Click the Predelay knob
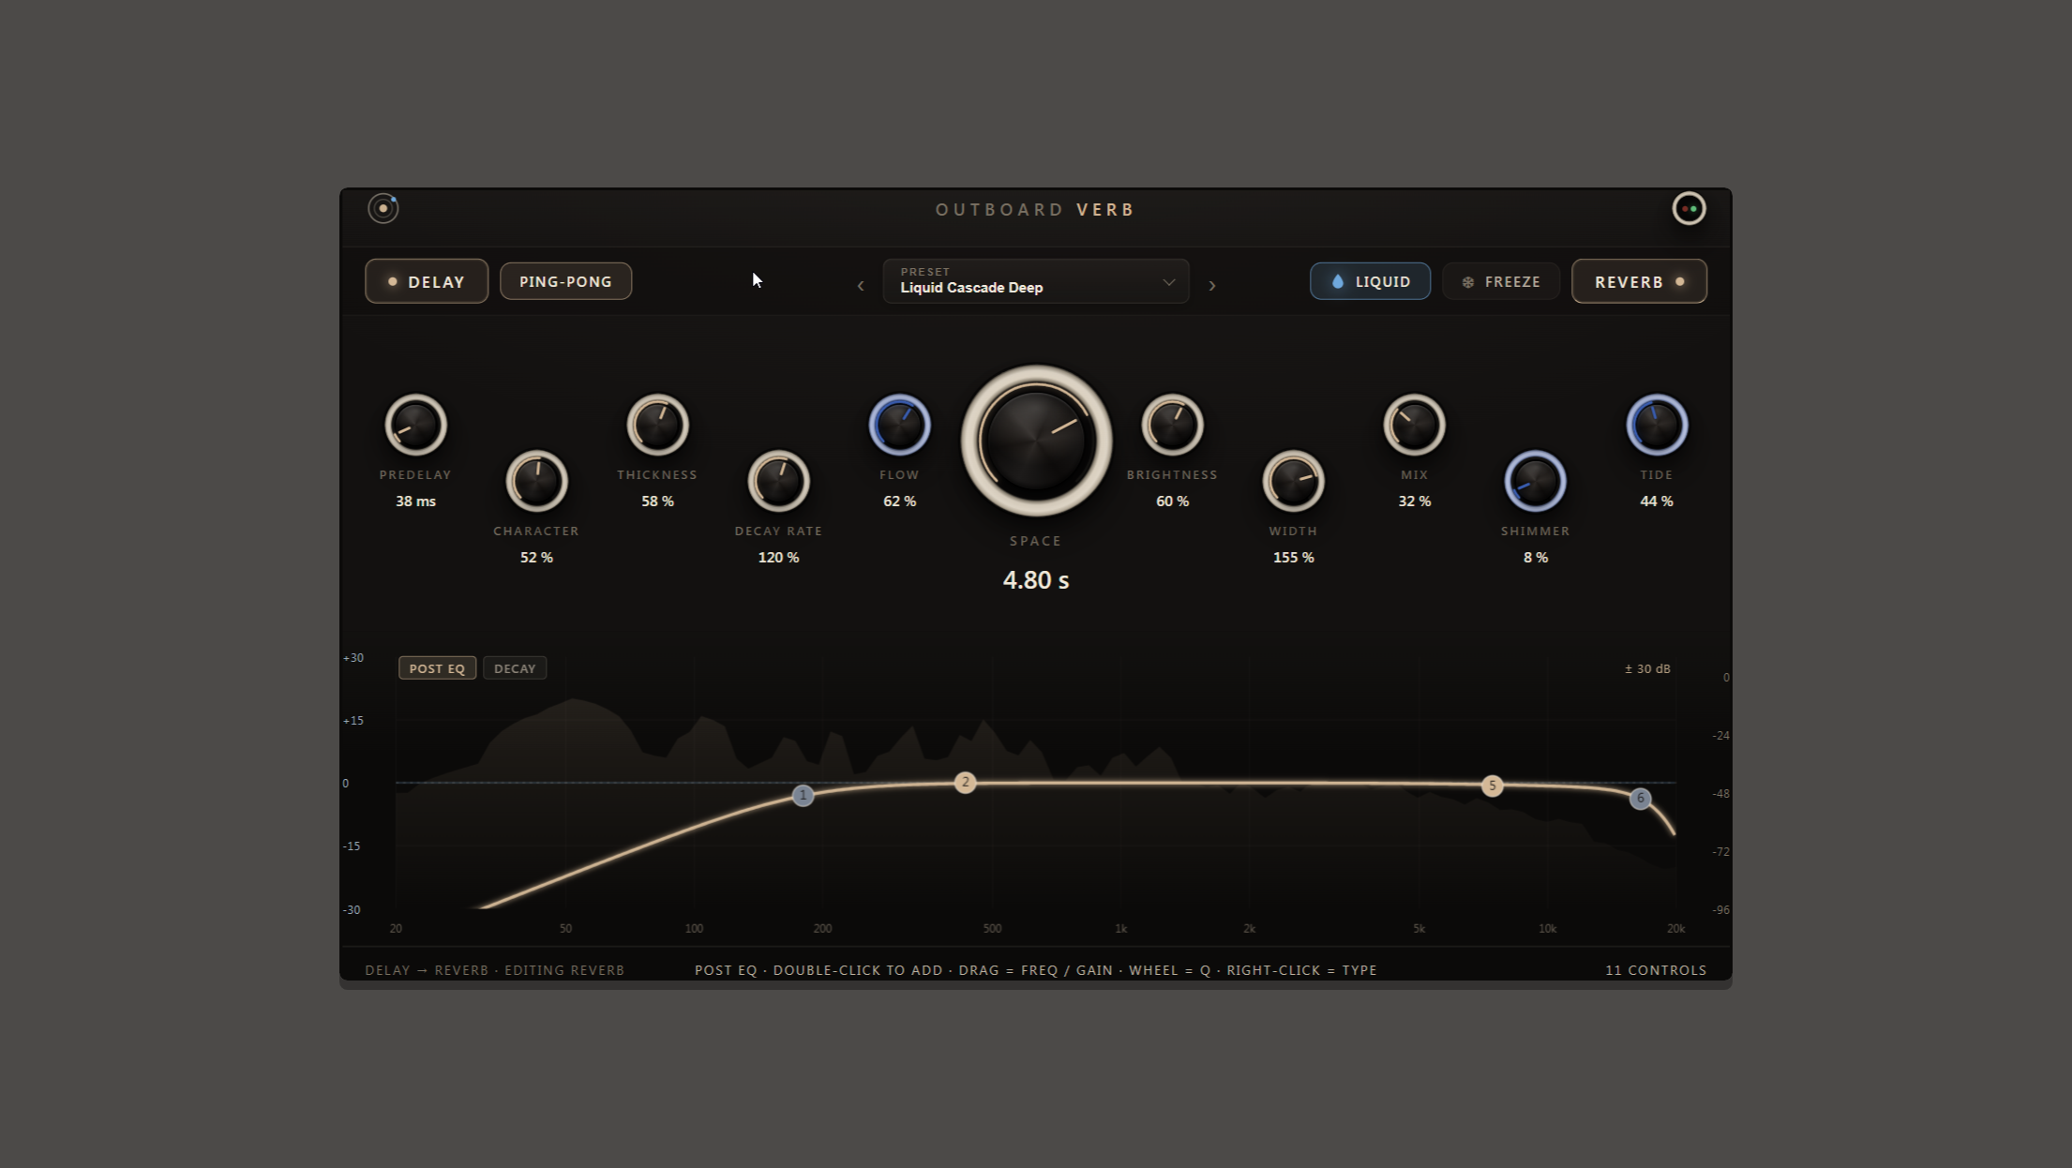The image size is (2072, 1168). pyautogui.click(x=415, y=425)
